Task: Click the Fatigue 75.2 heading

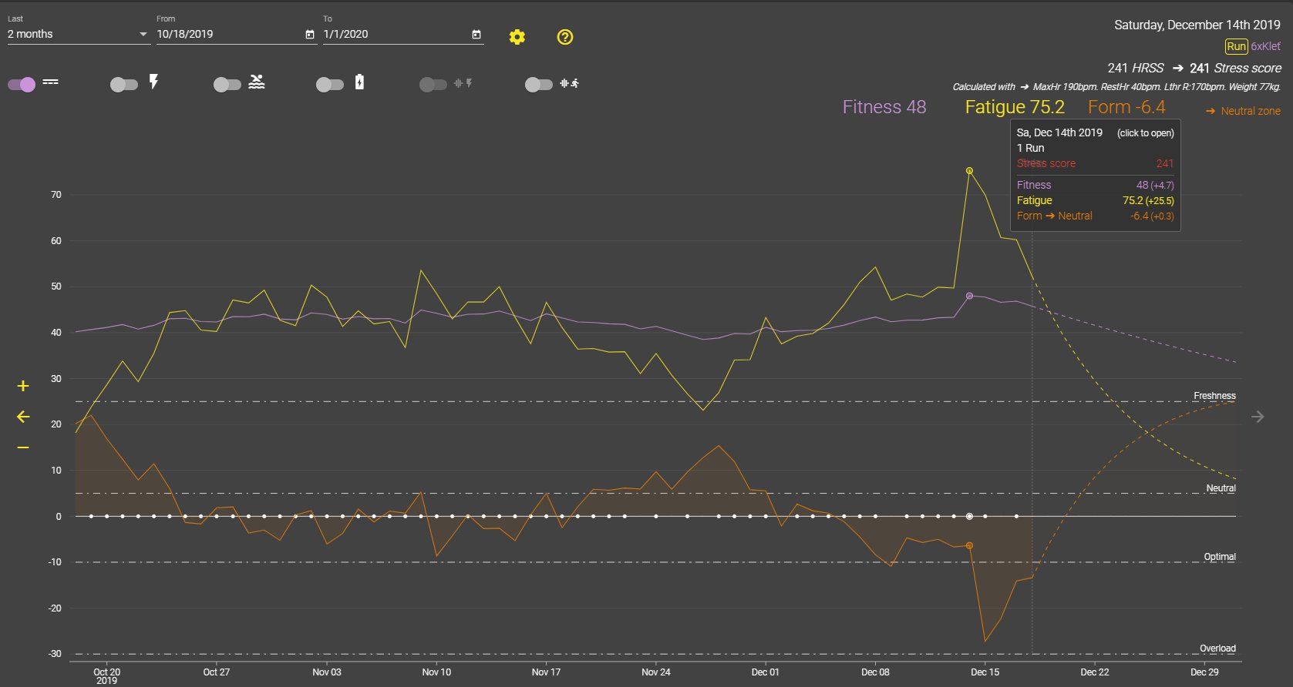Action: point(1015,107)
